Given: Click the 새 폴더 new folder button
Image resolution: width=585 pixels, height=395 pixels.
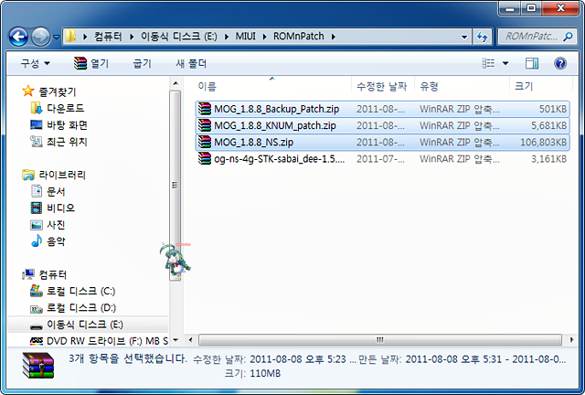Looking at the screenshot, I should [191, 63].
